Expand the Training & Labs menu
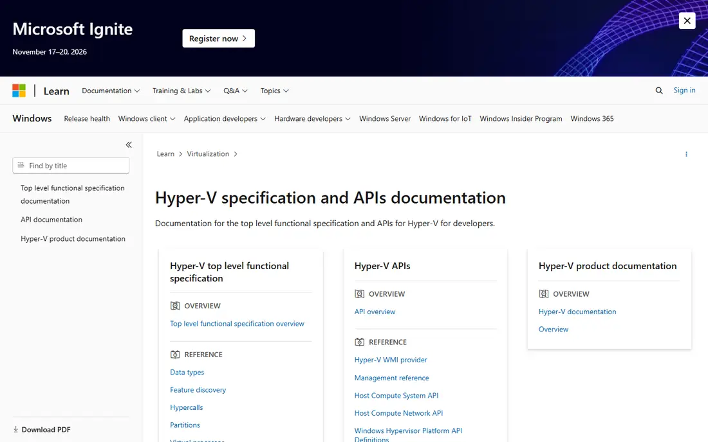Screen dimensions: 708x442 click(182, 91)
